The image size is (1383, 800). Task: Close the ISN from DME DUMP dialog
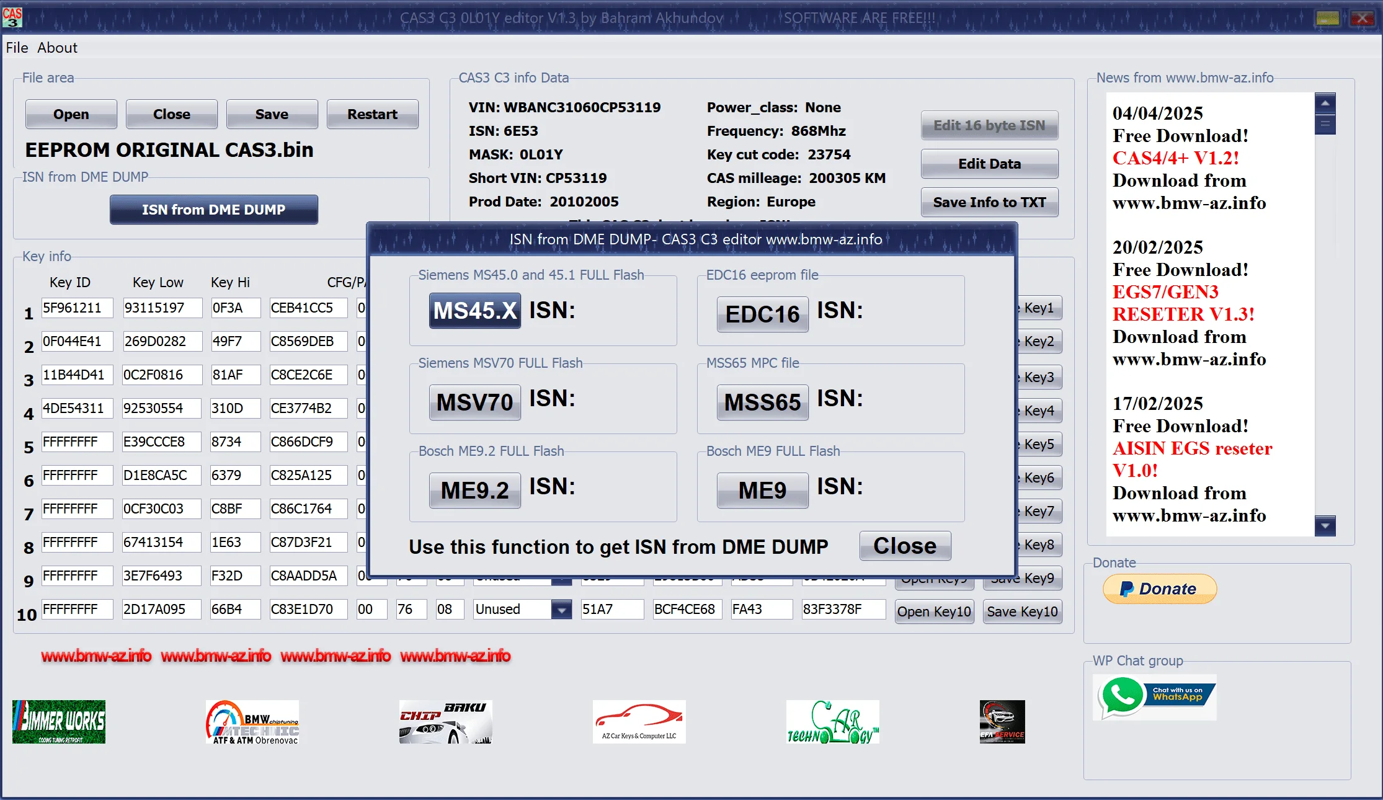click(x=905, y=546)
